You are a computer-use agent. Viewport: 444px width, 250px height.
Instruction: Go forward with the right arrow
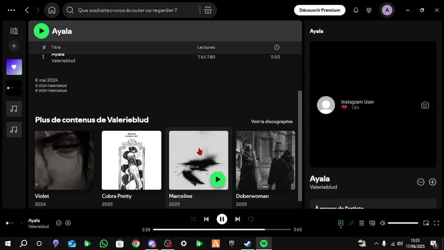coord(38,10)
